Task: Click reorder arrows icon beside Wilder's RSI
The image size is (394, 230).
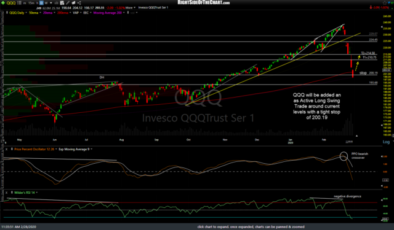Action: (x=12, y=193)
